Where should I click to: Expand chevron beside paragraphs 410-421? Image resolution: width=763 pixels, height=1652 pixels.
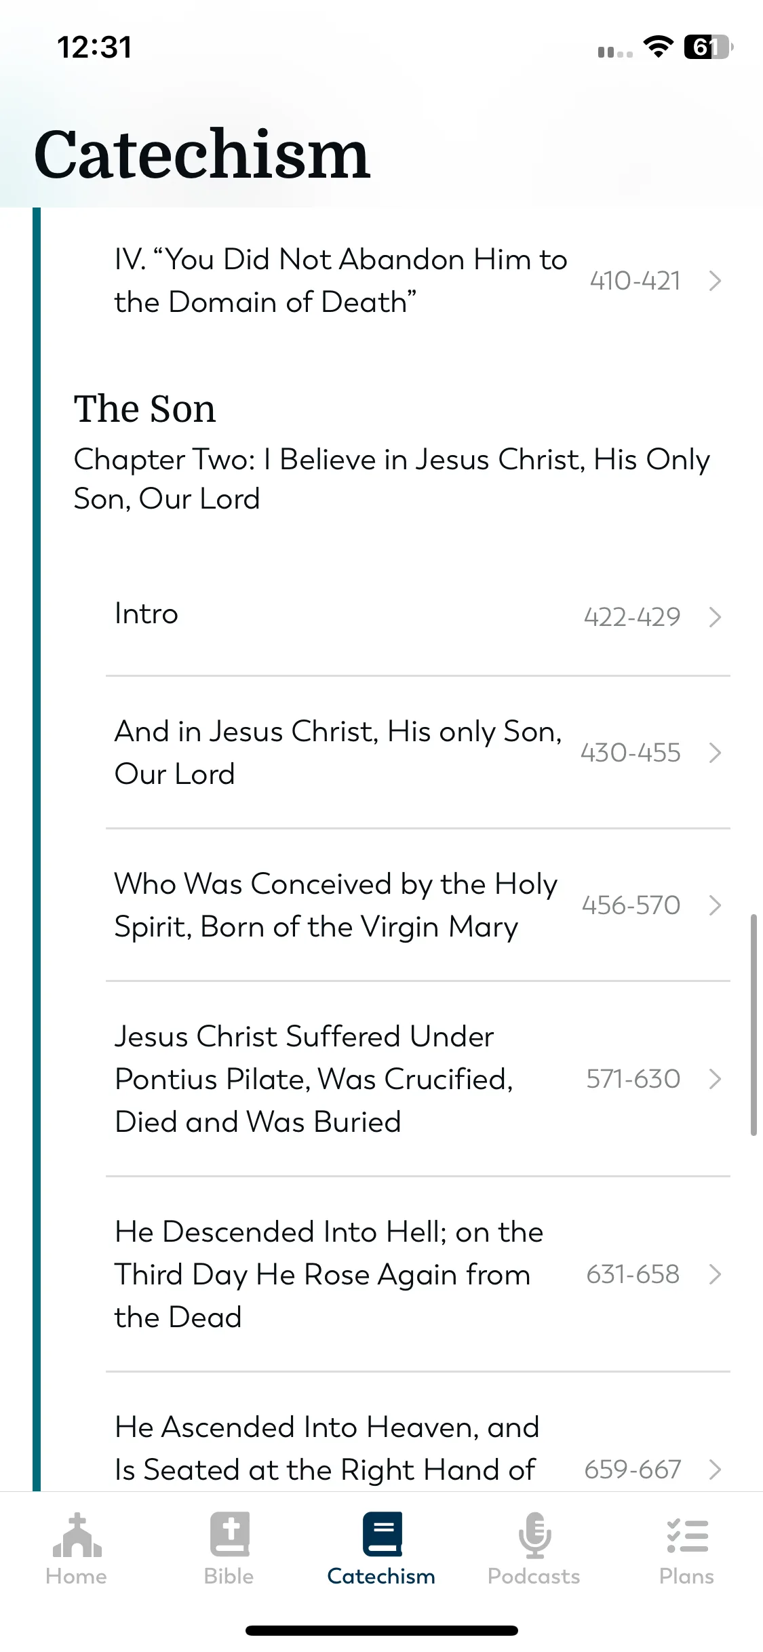pyautogui.click(x=715, y=281)
